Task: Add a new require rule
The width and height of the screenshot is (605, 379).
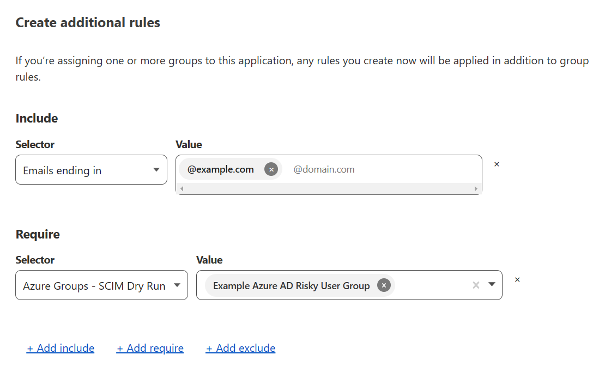Action: pos(150,348)
